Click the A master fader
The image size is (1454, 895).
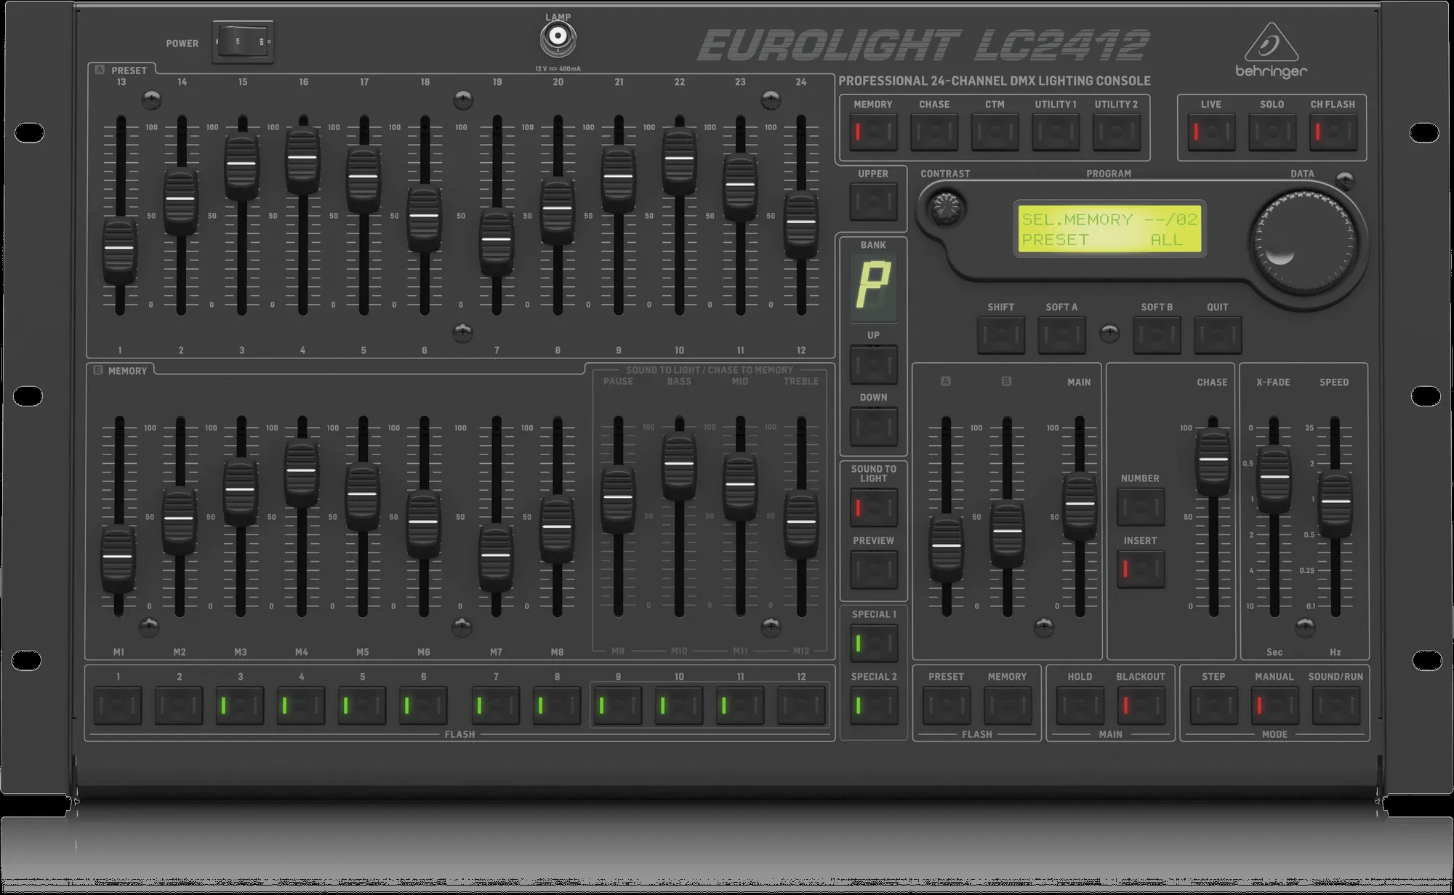947,547
